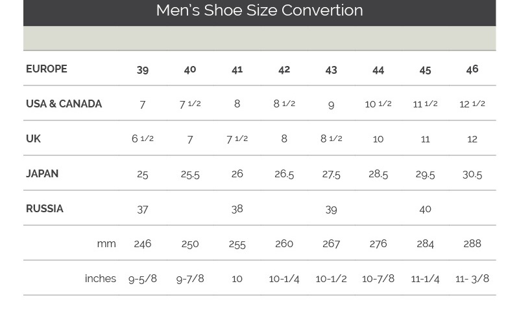This screenshot has height=319, width=519.
Task: Select Japan size 27.5 cell
Action: pyautogui.click(x=332, y=174)
